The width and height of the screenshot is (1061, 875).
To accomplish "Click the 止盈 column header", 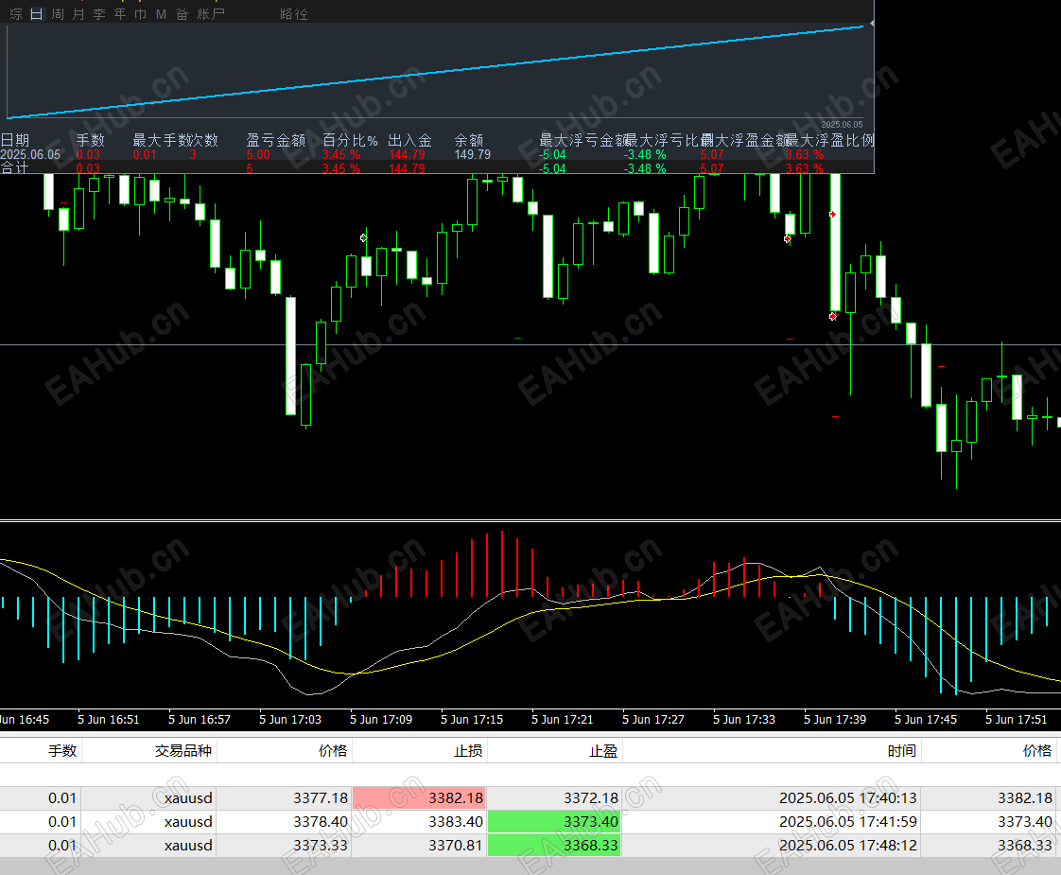I will coord(603,750).
